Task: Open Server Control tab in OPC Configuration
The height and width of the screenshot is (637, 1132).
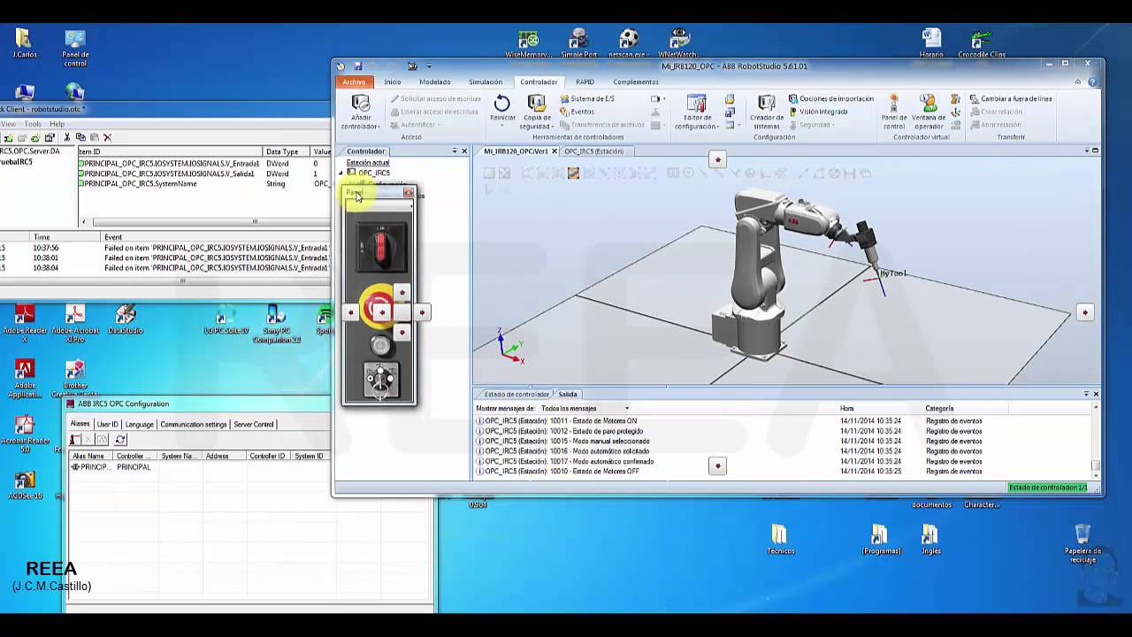Action: pyautogui.click(x=253, y=425)
